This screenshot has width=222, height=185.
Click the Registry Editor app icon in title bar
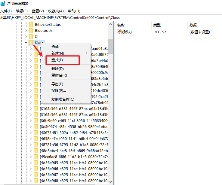coord(3,3)
